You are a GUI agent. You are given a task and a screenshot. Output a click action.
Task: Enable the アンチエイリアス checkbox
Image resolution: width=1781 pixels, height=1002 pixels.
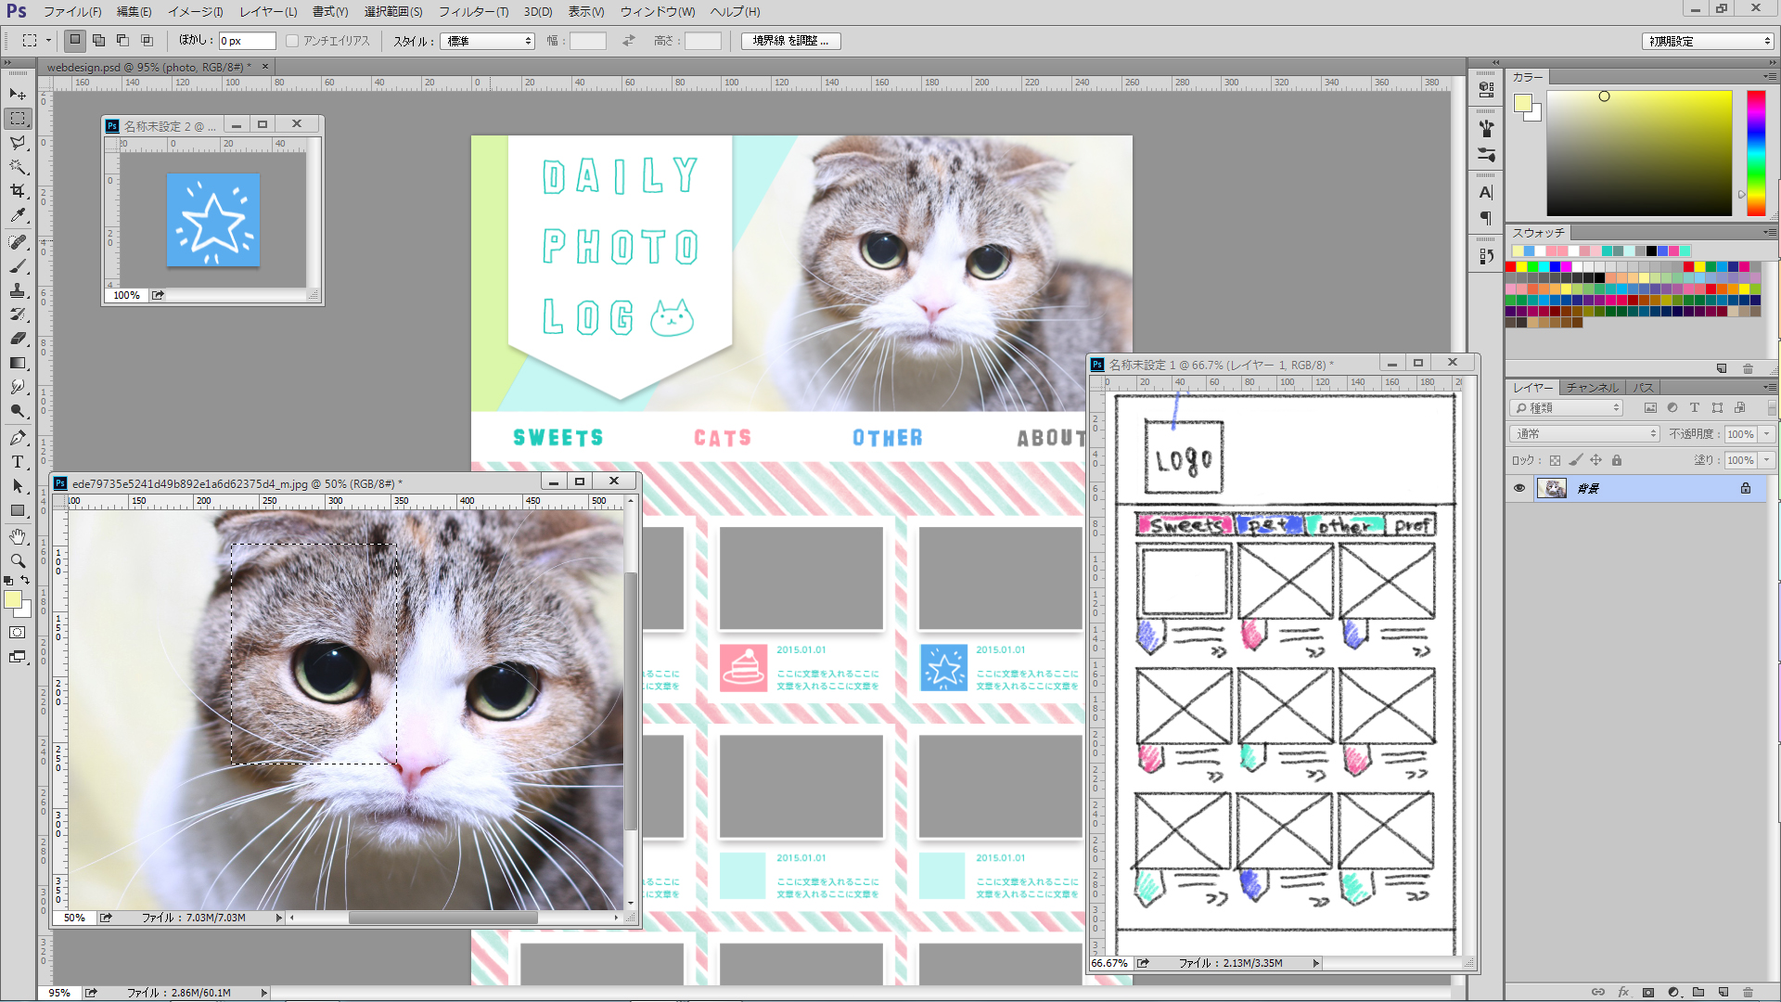click(x=292, y=41)
